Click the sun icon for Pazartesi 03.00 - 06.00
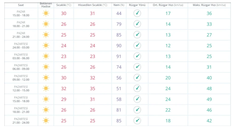 click(x=46, y=56)
